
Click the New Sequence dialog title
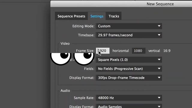(x=160, y=4)
